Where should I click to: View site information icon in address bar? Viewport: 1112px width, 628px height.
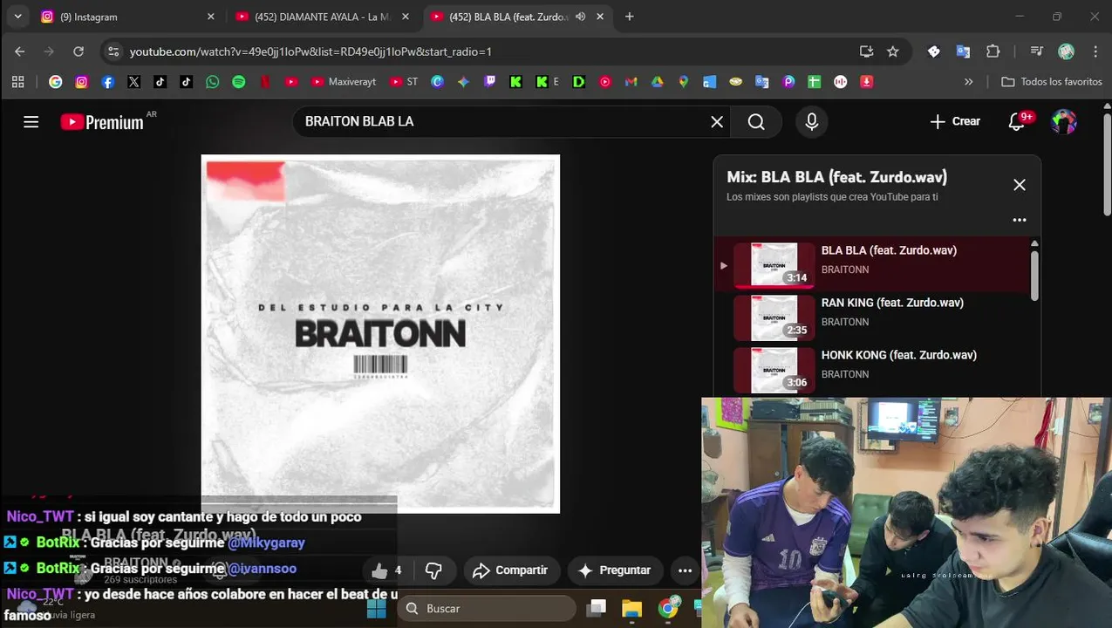click(x=113, y=51)
